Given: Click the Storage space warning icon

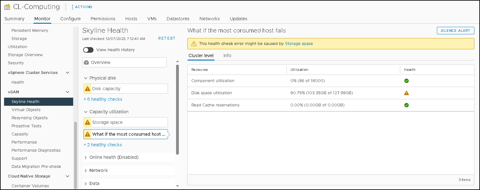Looking at the screenshot, I should tap(88, 122).
